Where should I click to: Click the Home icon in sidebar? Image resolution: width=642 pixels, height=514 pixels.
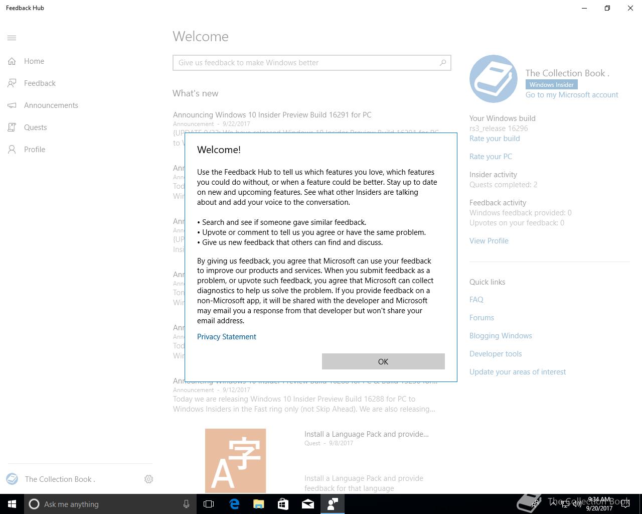12,61
